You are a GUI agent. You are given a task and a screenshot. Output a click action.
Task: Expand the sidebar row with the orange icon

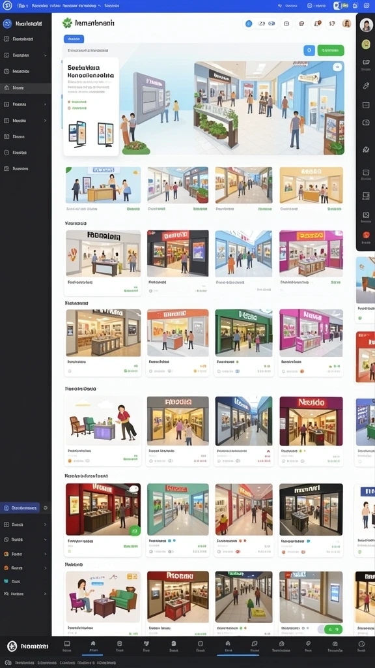click(x=25, y=568)
